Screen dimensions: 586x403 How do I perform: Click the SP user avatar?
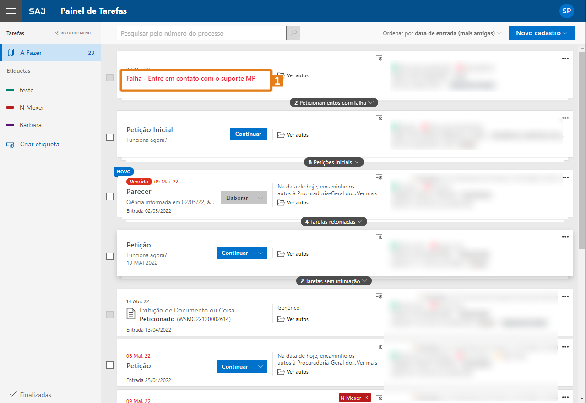567,11
